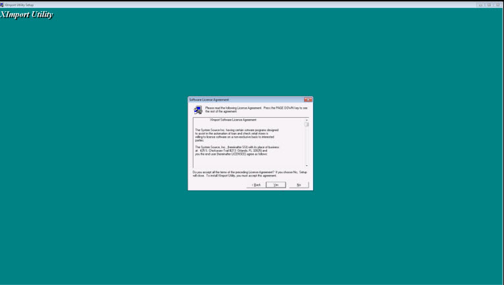Image resolution: width=504 pixels, height=285 pixels.
Task: Click the scroll up arrow of license text
Action: (x=307, y=120)
